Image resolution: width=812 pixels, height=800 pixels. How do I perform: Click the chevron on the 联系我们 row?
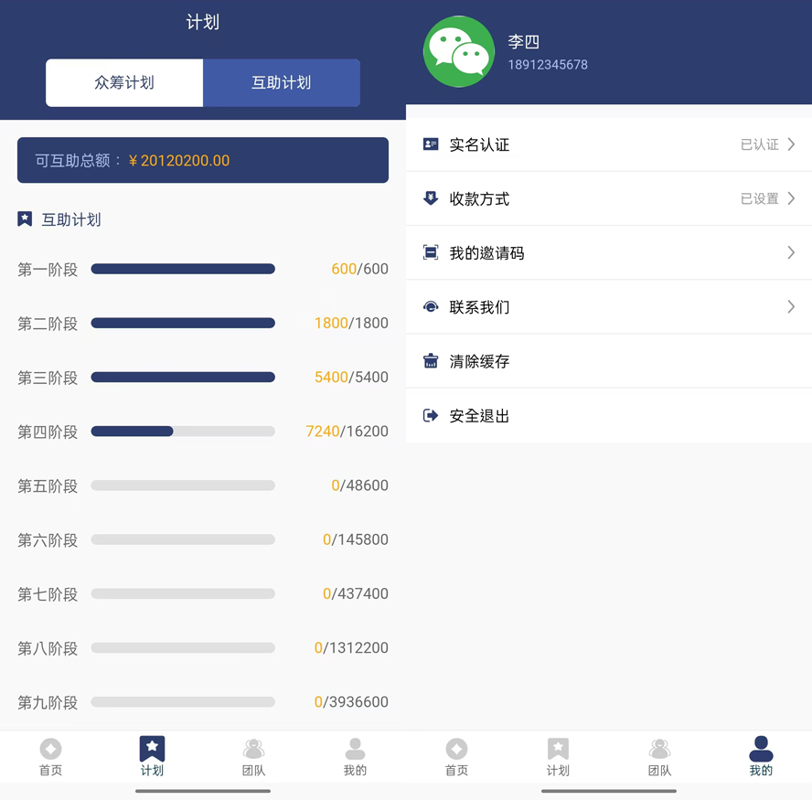click(791, 307)
